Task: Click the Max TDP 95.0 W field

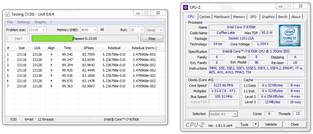Action: [267, 33]
